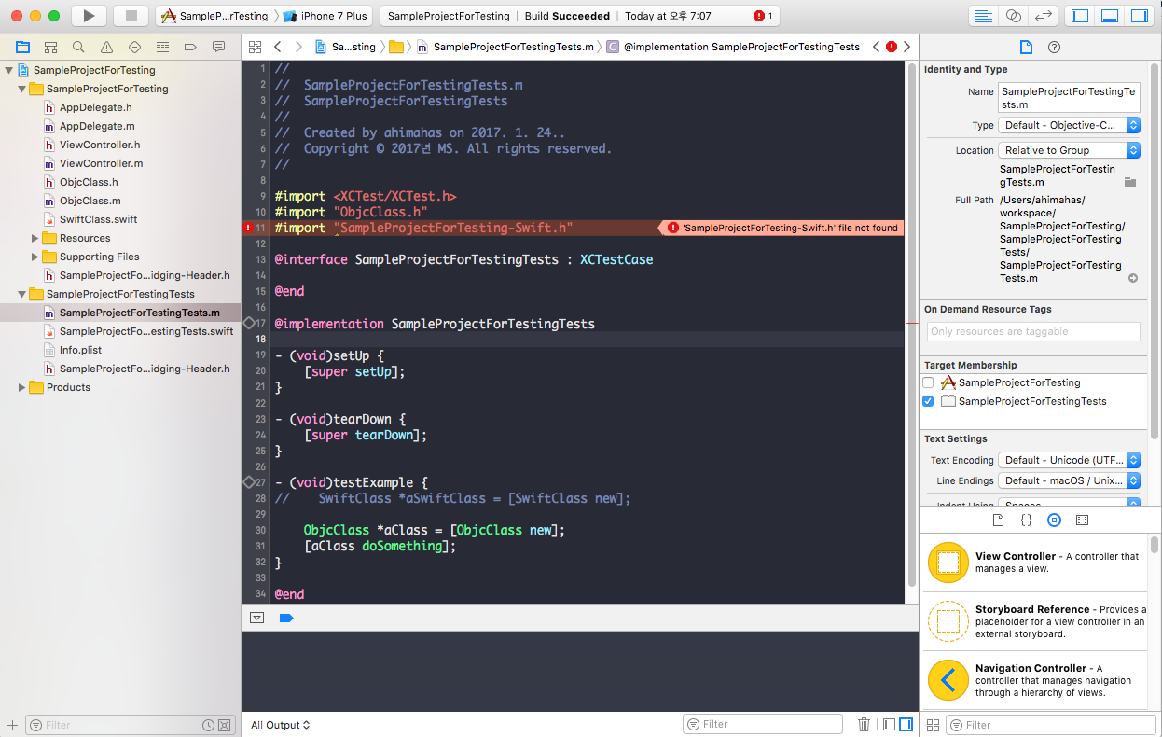Image resolution: width=1162 pixels, height=737 pixels.
Task: Jump to previous issue arrow
Action: [x=876, y=47]
